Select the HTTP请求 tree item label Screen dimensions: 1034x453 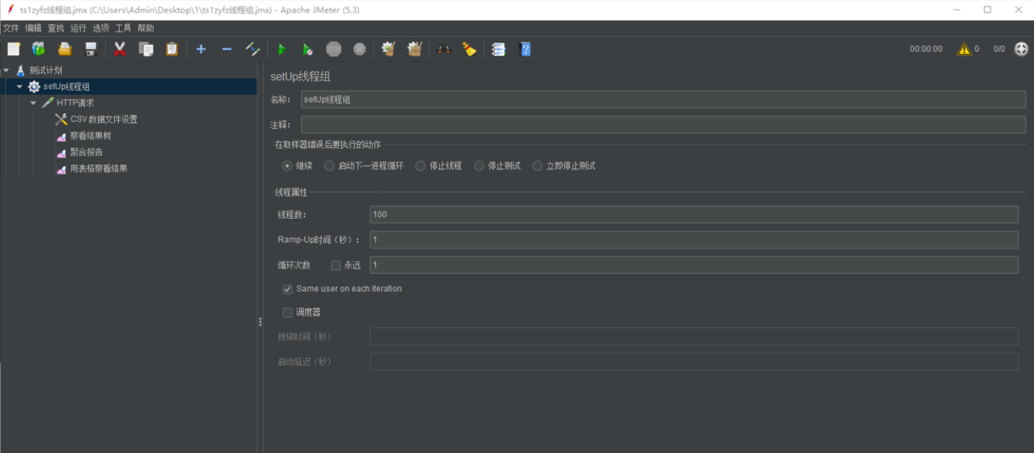[75, 103]
